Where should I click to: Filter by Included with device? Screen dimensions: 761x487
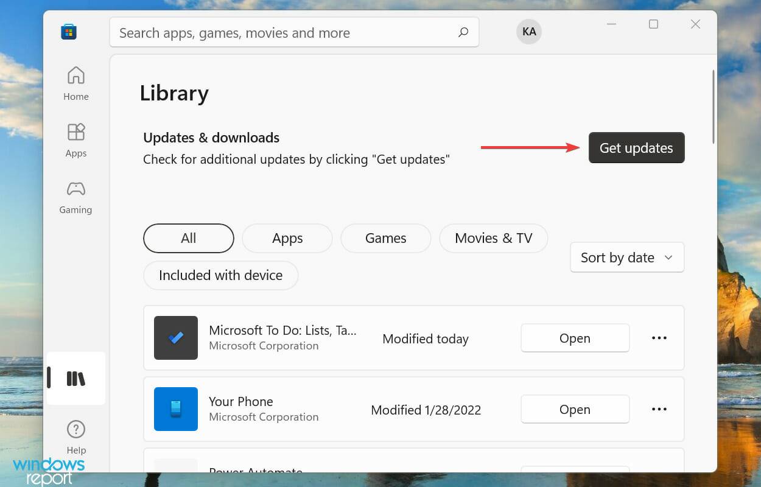pyautogui.click(x=220, y=275)
